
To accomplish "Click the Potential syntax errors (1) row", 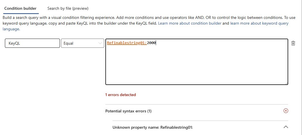I will [x=197, y=111].
